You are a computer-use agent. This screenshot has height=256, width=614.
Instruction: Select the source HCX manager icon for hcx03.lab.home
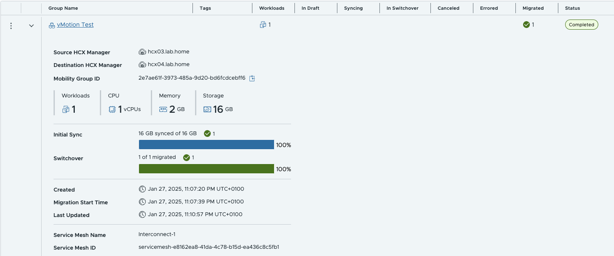click(x=142, y=51)
